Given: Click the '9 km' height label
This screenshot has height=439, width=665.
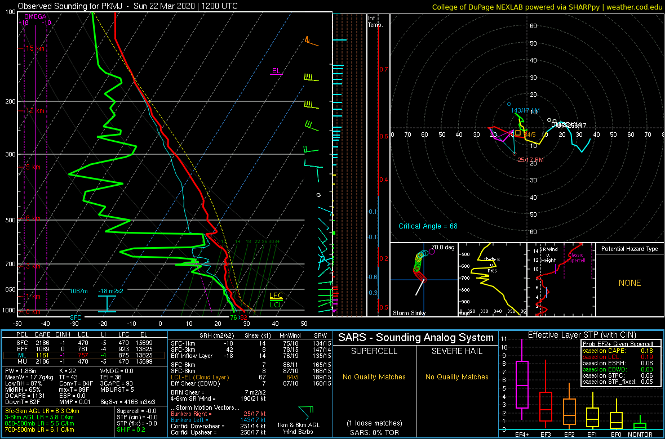Looking at the screenshot, I should point(33,167).
